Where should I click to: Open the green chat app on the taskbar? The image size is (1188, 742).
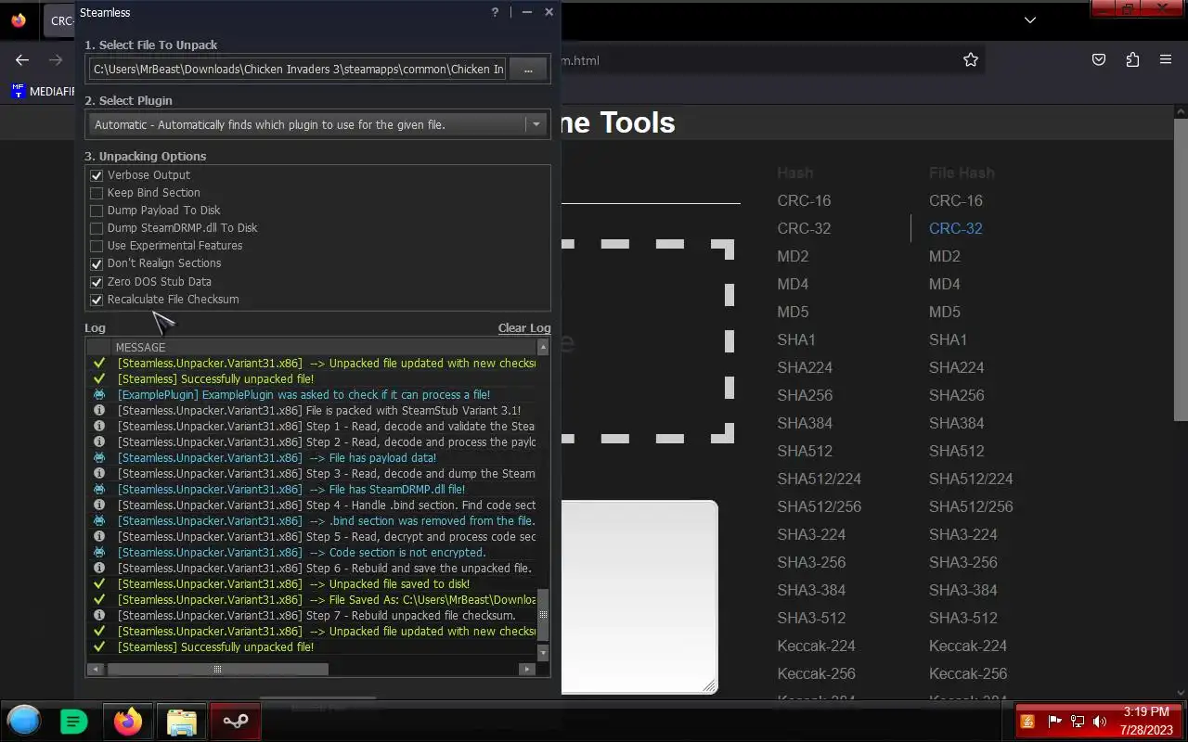(73, 721)
